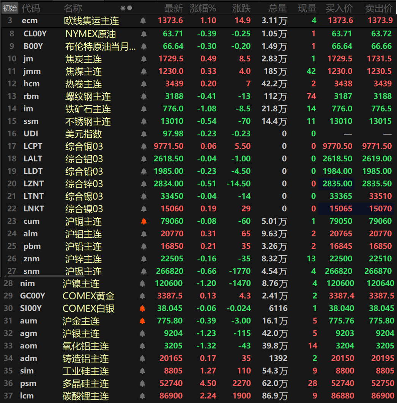Click the red alert bell on 沪金主连
The width and height of the screenshot is (397, 403).
[142, 321]
